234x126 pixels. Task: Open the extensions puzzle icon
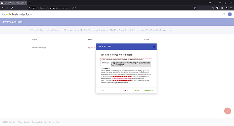(x=222, y=8)
